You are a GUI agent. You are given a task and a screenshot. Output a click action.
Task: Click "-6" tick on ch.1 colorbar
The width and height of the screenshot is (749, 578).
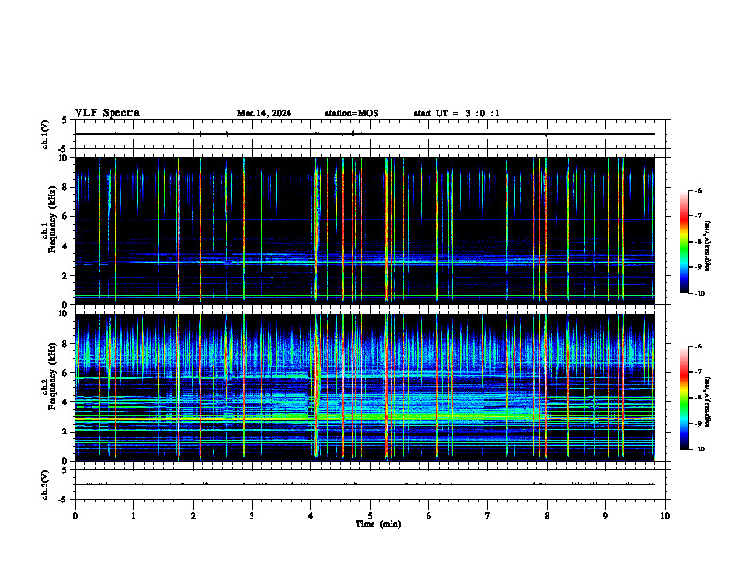tap(698, 191)
